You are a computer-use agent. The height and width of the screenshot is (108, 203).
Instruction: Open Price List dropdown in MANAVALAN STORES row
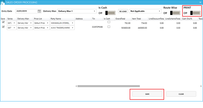(x=41, y=23)
